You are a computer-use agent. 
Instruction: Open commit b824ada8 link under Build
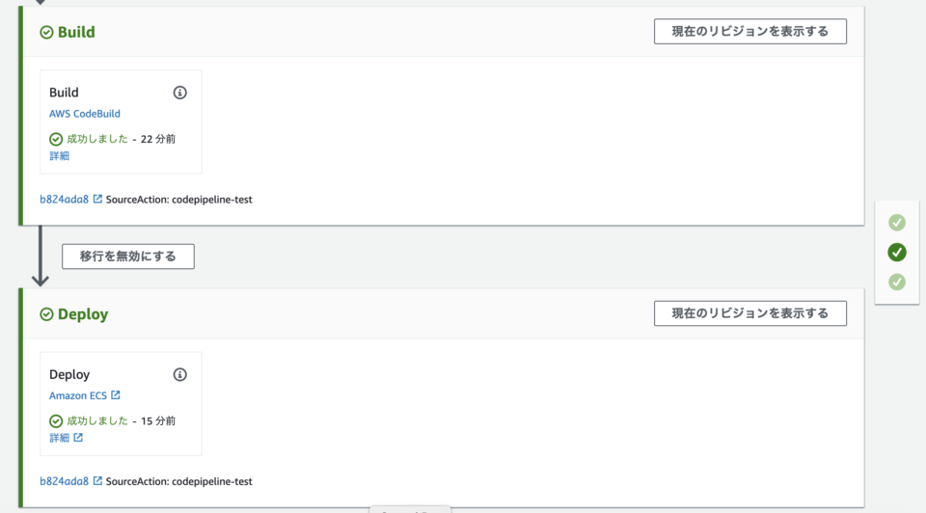point(64,200)
